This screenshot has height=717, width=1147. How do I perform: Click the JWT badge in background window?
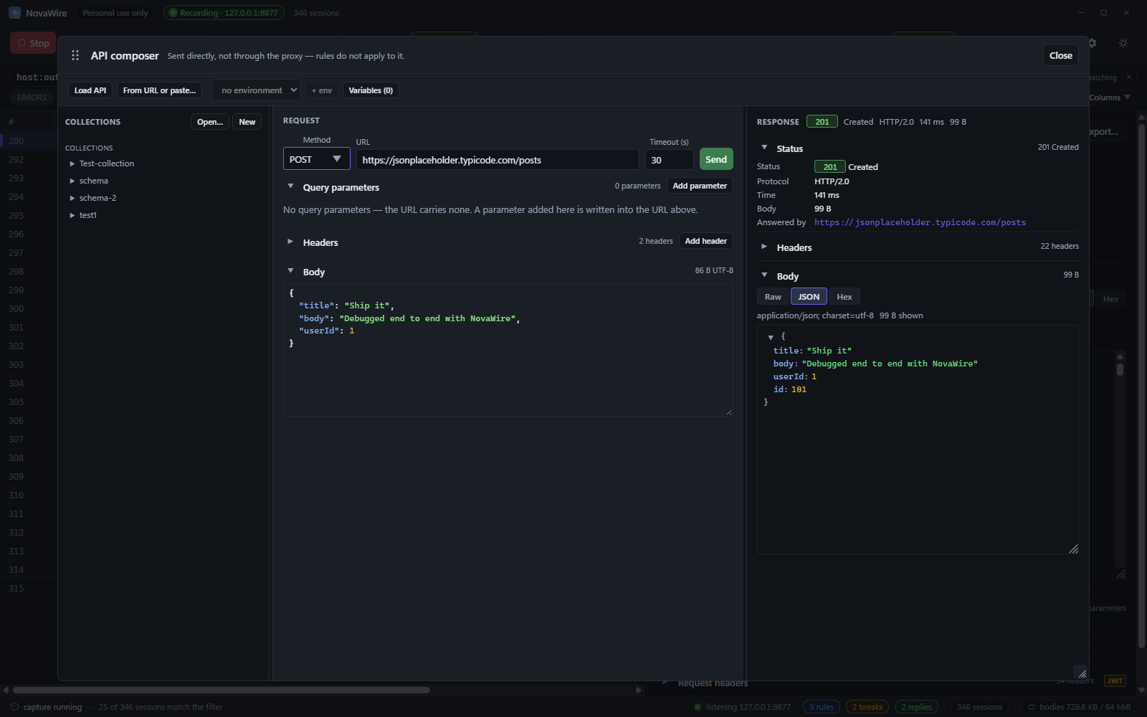point(1115,680)
